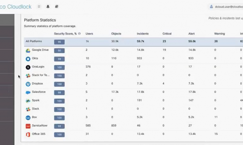Open the notifications bell icon
The width and height of the screenshot is (243, 145).
click(x=48, y=7)
